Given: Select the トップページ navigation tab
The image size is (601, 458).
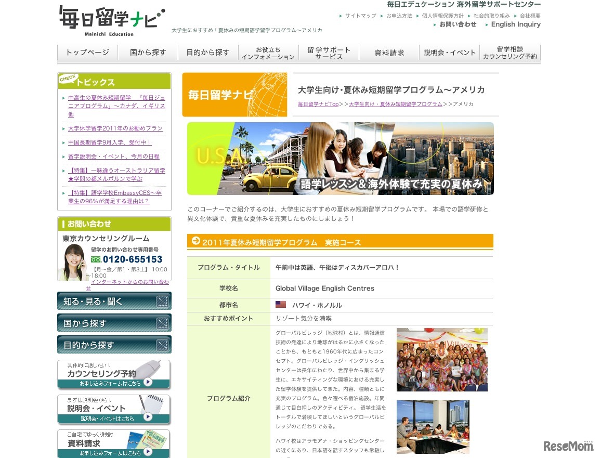Looking at the screenshot, I should pos(87,52).
